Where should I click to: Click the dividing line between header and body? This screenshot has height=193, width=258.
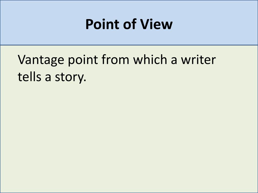pos(129,45)
